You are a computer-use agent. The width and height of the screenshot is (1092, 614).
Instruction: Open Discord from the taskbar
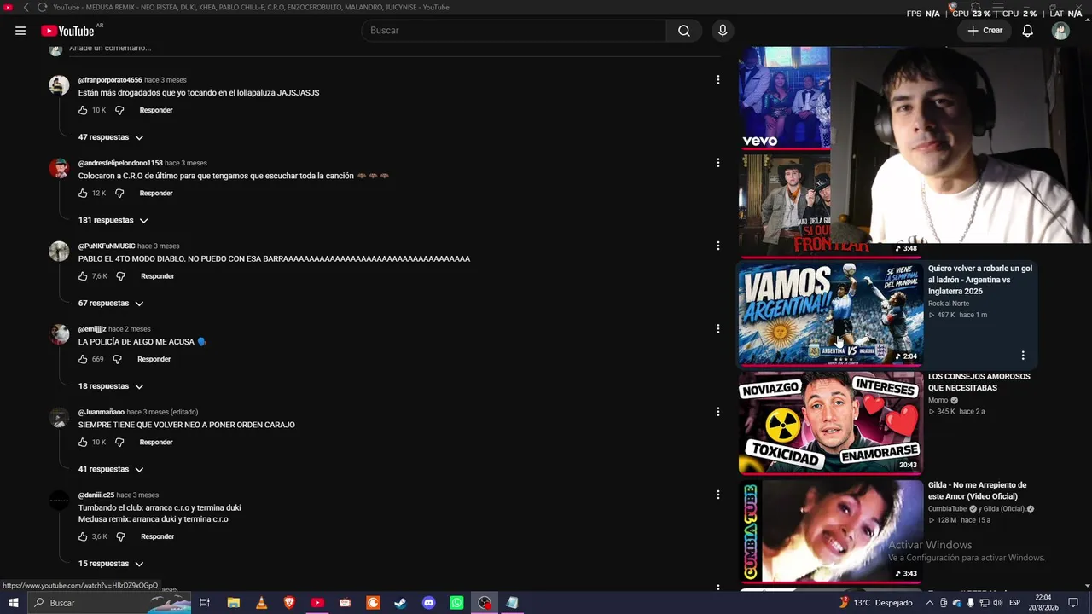428,603
